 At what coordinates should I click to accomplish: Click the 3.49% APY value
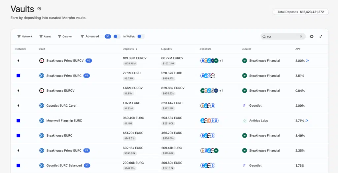300,135
